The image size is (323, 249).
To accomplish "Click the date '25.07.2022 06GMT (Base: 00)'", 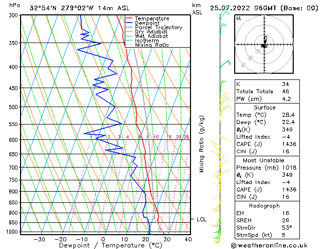I will pos(264,8).
